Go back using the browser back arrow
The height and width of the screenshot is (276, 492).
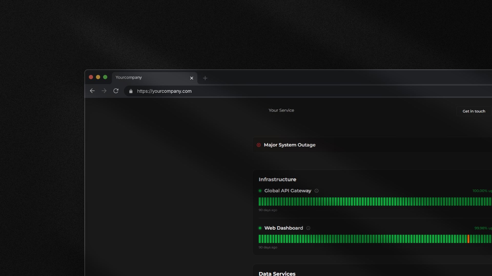tap(92, 91)
